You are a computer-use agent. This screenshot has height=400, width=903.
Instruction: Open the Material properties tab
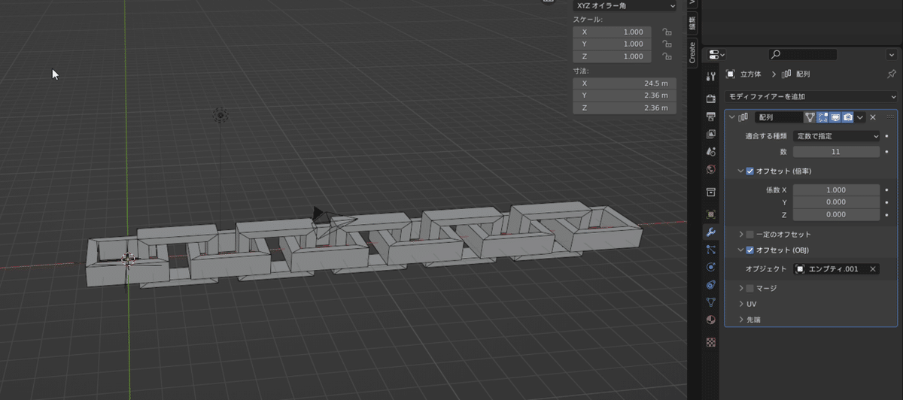click(711, 320)
